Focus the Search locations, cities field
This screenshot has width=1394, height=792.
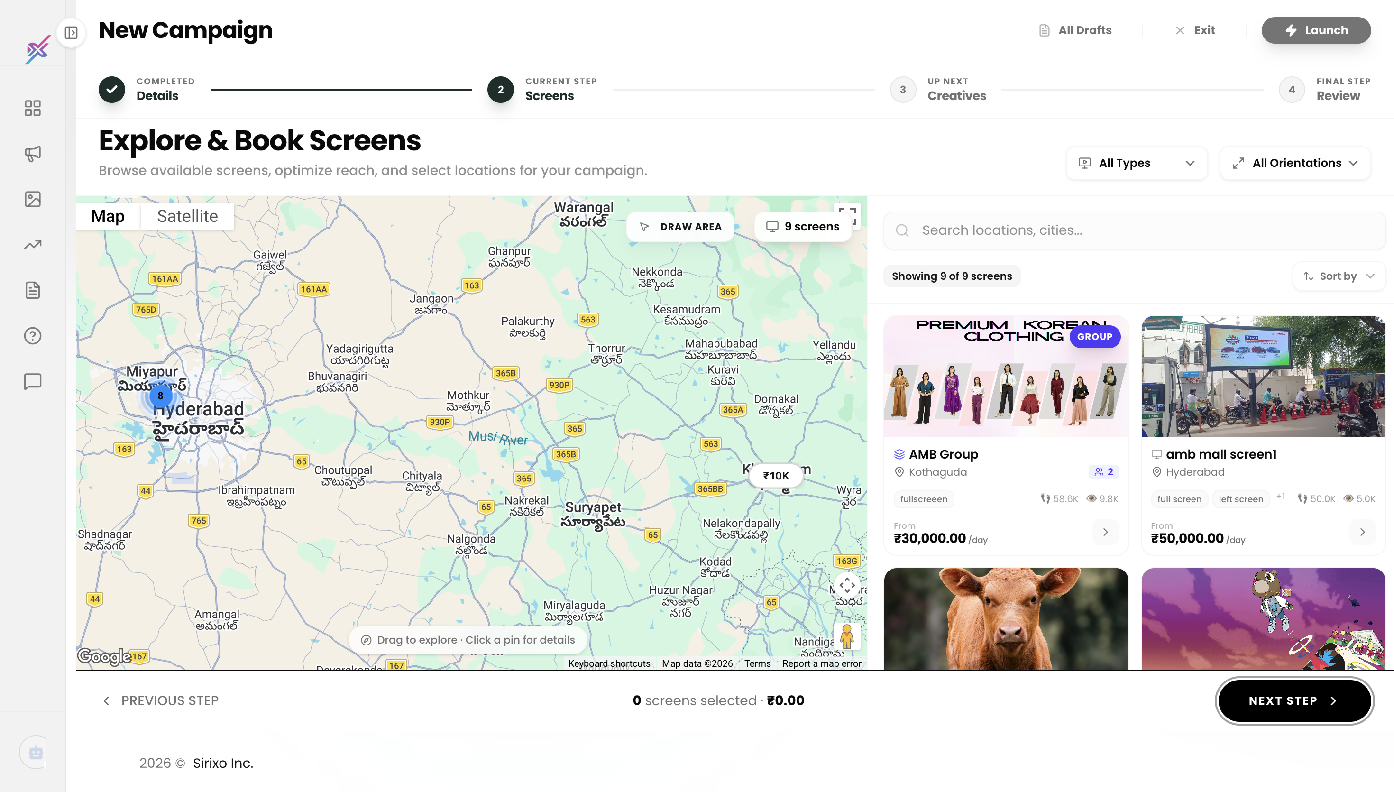tap(1135, 230)
